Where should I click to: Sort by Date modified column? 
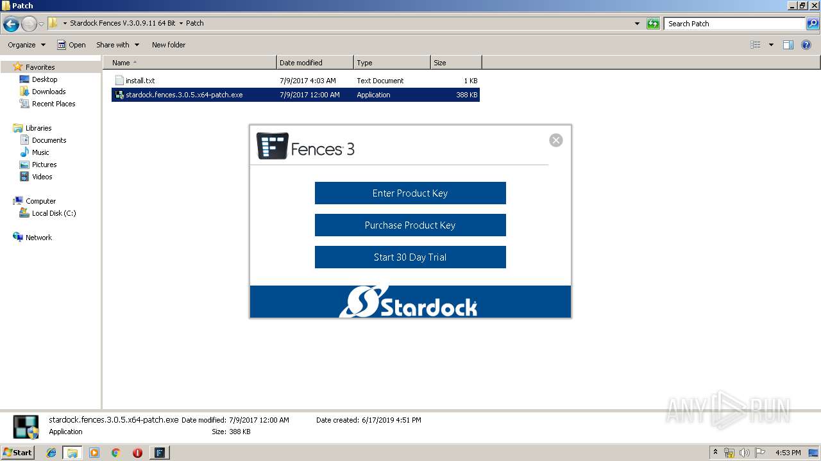pyautogui.click(x=315, y=63)
